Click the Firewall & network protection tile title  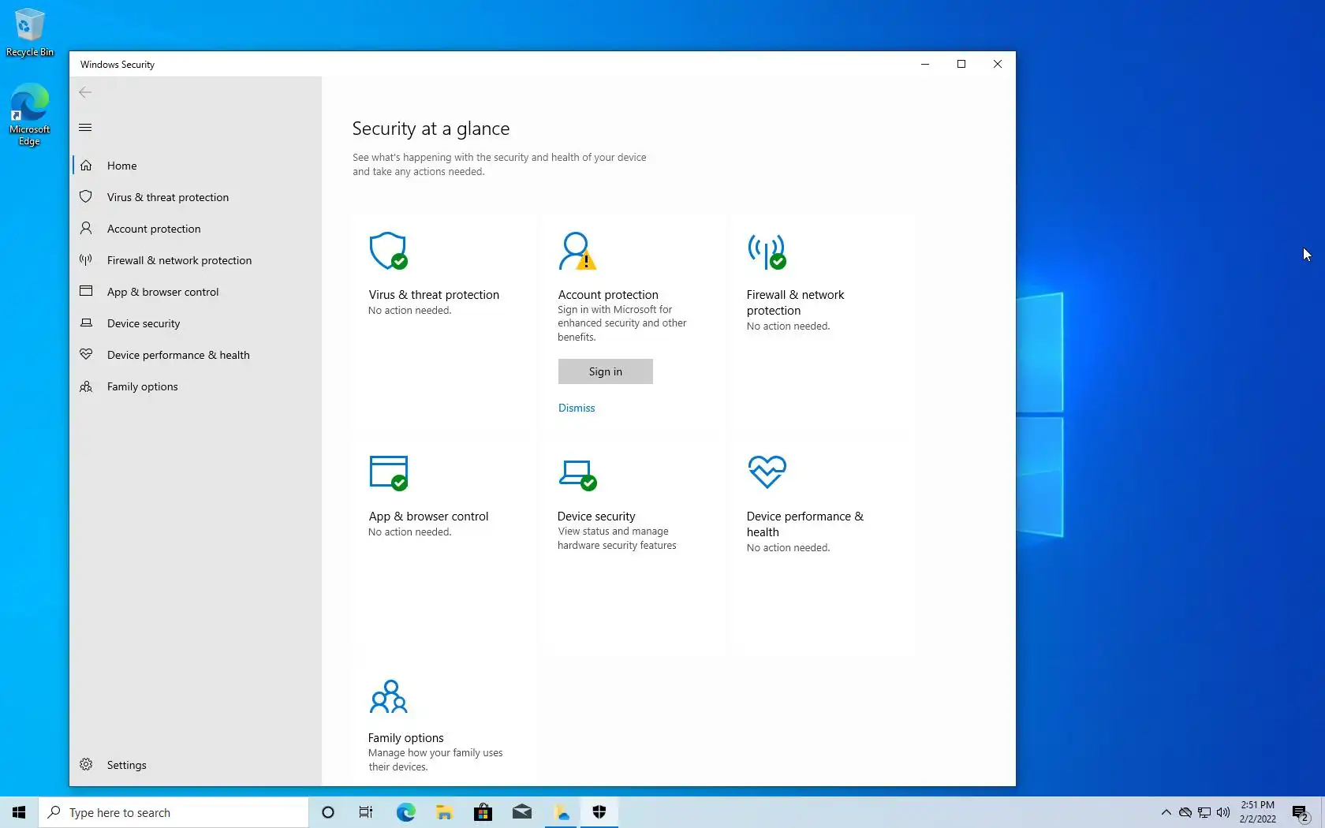point(795,303)
